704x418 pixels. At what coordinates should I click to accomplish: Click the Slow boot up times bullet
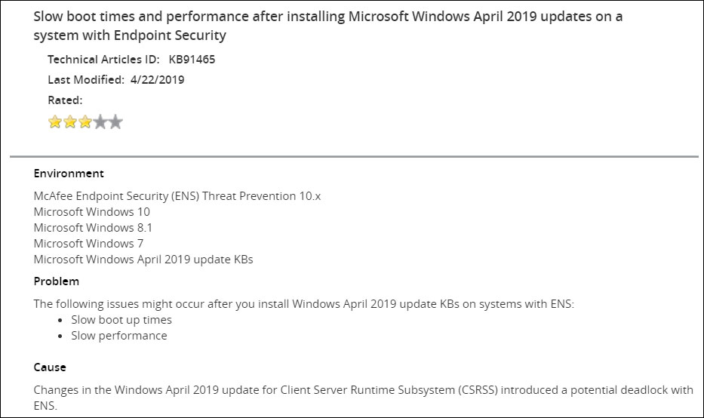(x=121, y=320)
